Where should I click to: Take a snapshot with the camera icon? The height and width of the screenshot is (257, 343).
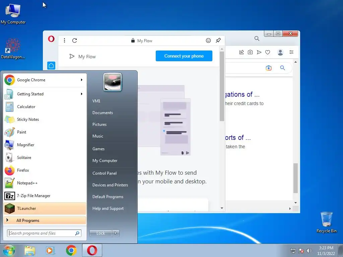point(250,52)
